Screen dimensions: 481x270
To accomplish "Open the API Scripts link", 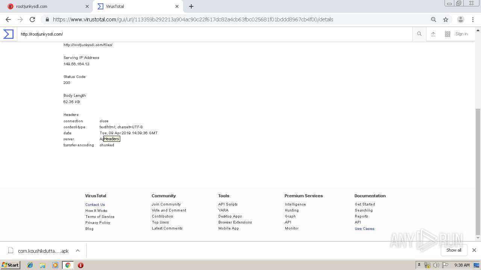I will coord(228,204).
